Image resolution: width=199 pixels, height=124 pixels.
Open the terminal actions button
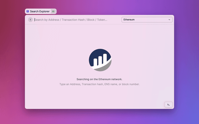click(x=168, y=104)
